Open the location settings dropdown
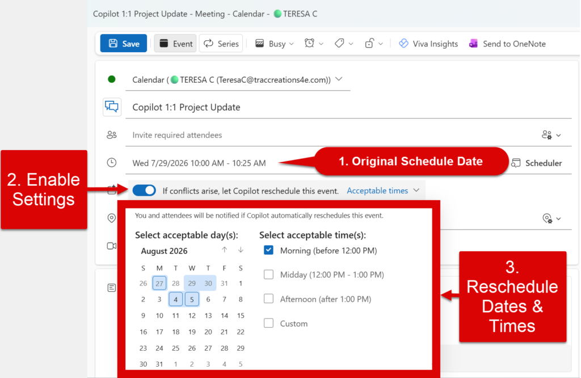 pyautogui.click(x=551, y=218)
